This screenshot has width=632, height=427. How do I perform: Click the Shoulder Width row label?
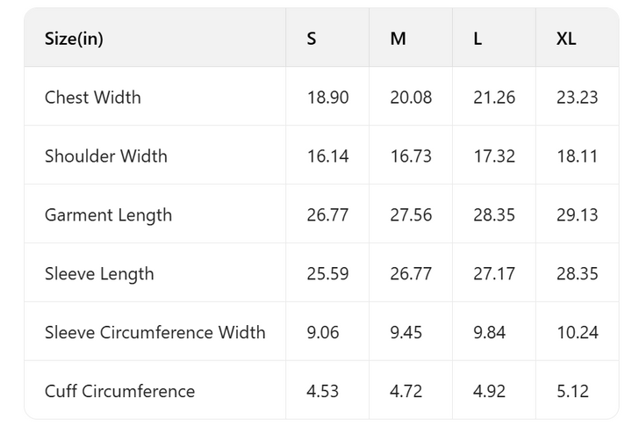click(105, 156)
